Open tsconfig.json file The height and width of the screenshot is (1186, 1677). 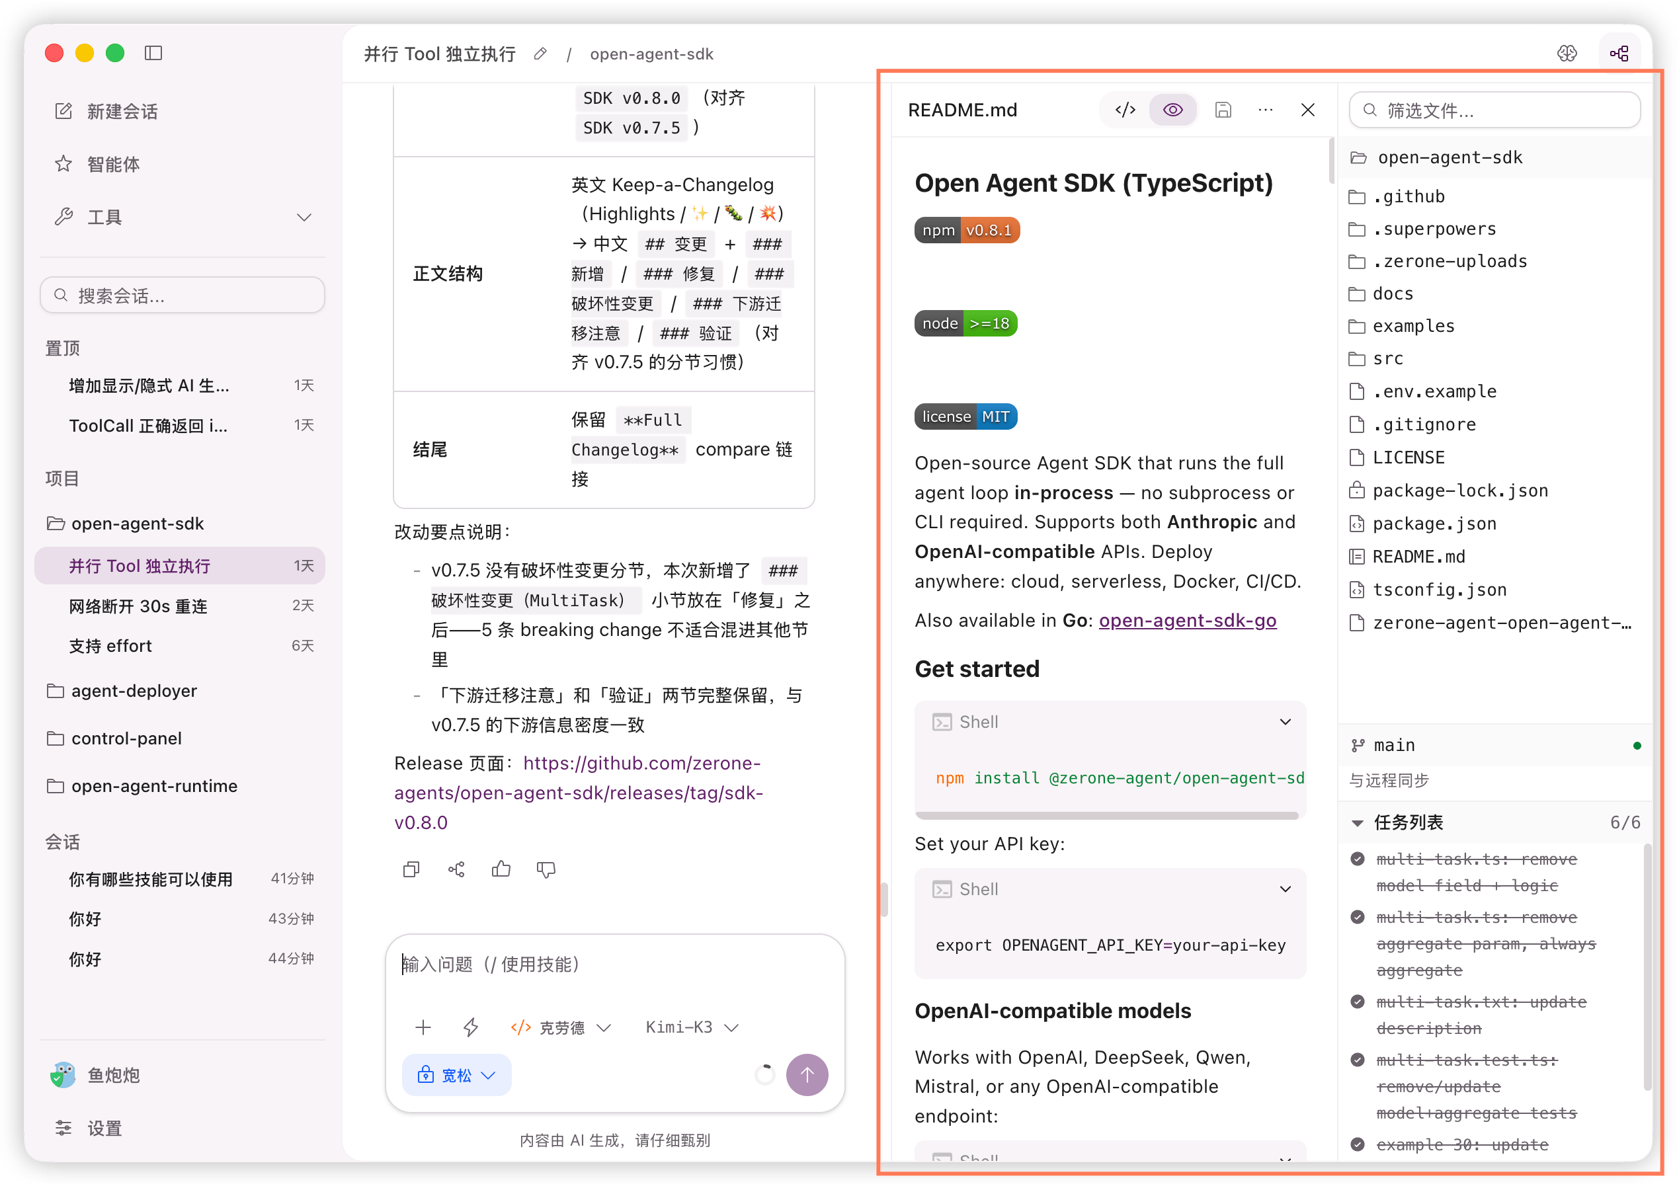coord(1427,589)
